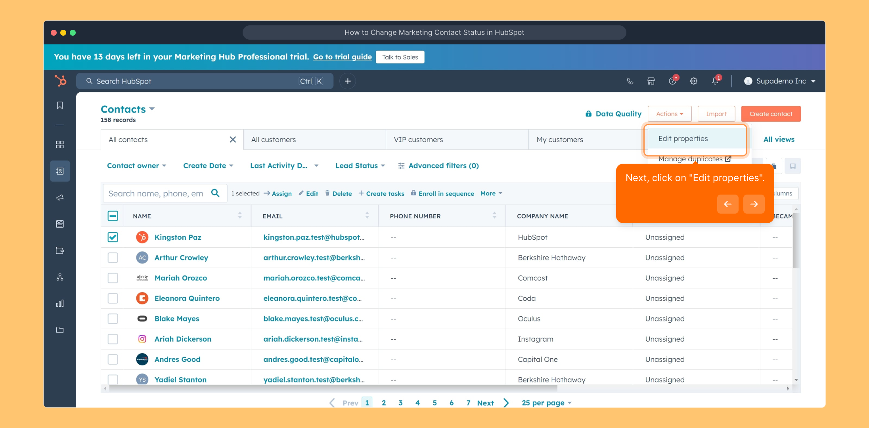Image resolution: width=869 pixels, height=428 pixels.
Task: Open the Go to trial guide link
Action: [342, 57]
